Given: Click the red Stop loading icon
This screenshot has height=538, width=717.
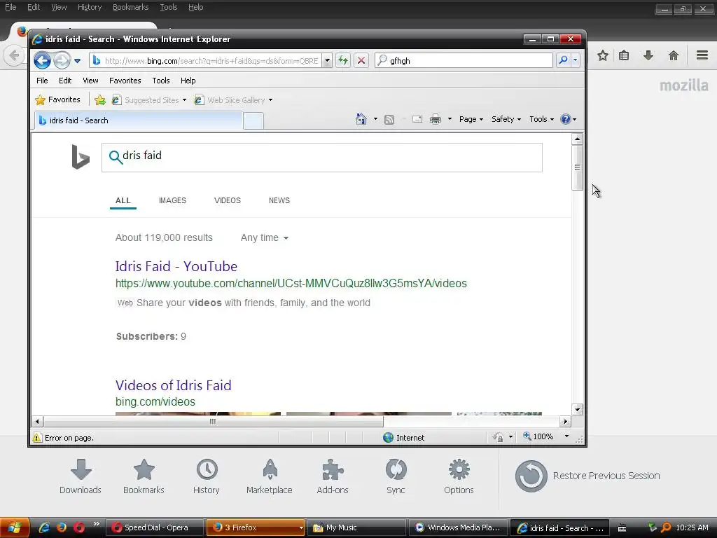Looking at the screenshot, I should [361, 60].
